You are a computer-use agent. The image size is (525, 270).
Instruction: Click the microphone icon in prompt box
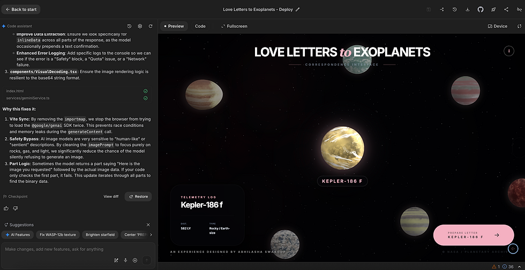click(x=125, y=260)
